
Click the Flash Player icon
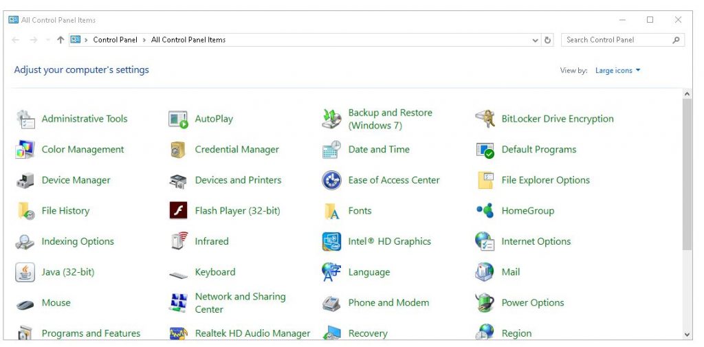pos(178,210)
